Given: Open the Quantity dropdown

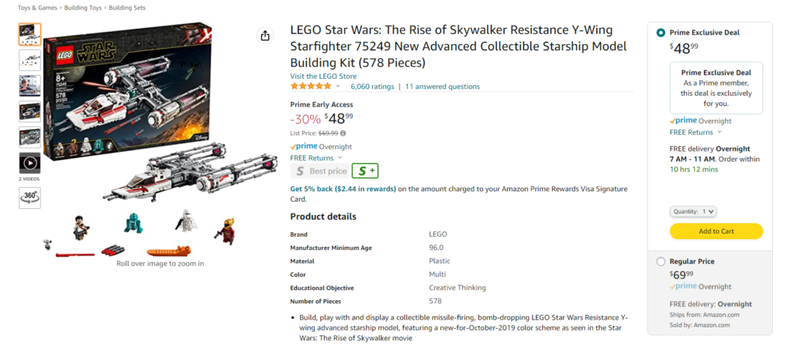Looking at the screenshot, I should [x=692, y=211].
